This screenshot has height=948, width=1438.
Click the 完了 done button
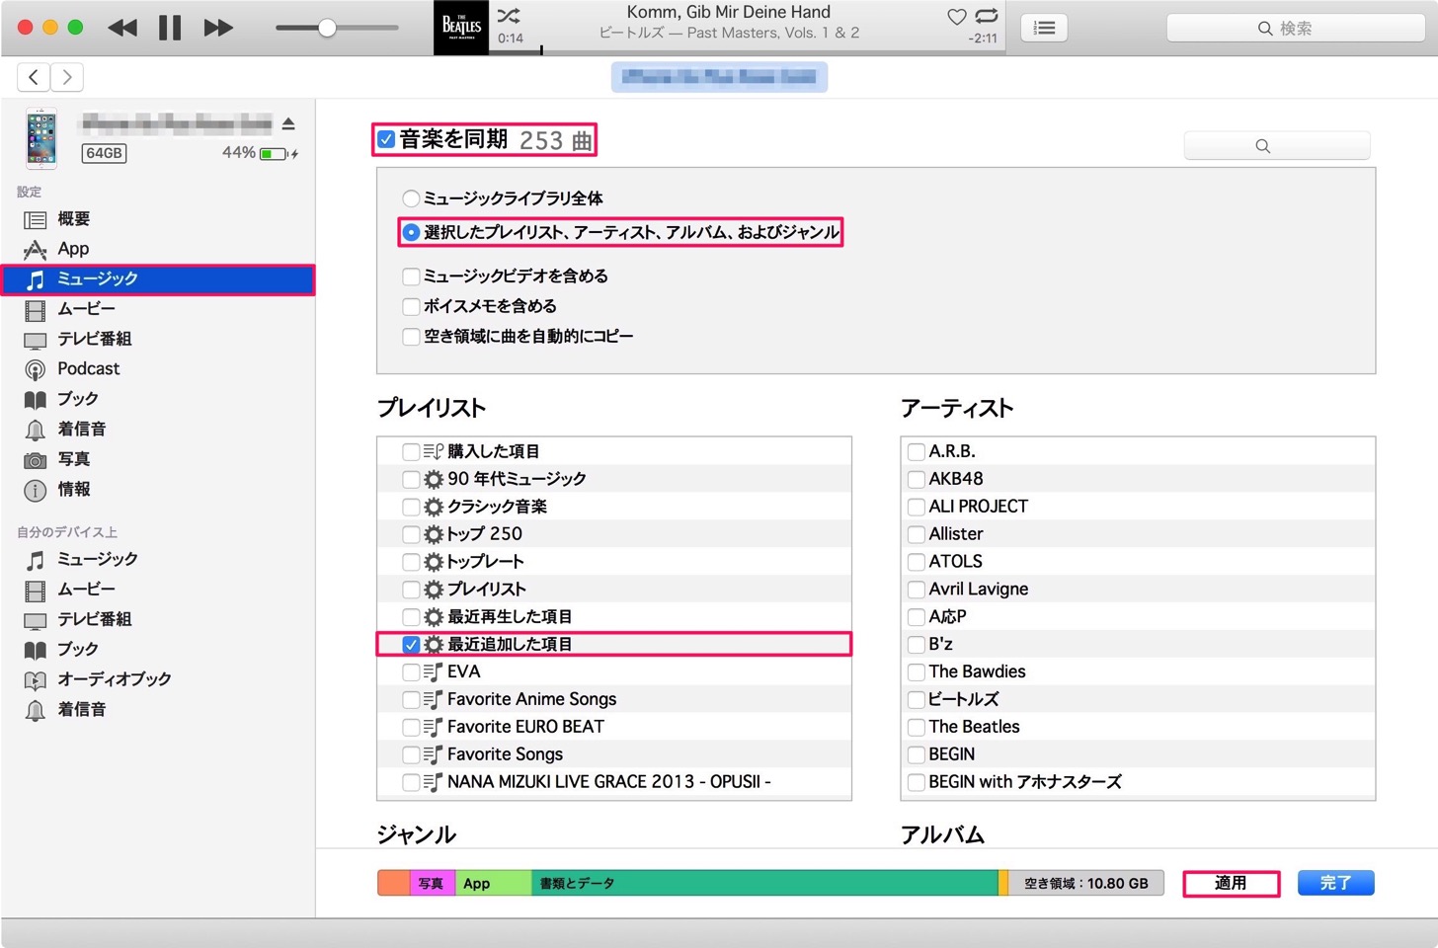(1335, 883)
